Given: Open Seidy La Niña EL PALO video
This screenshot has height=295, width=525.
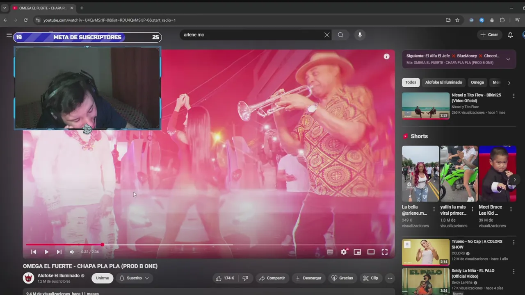Looking at the screenshot, I should 426,281.
